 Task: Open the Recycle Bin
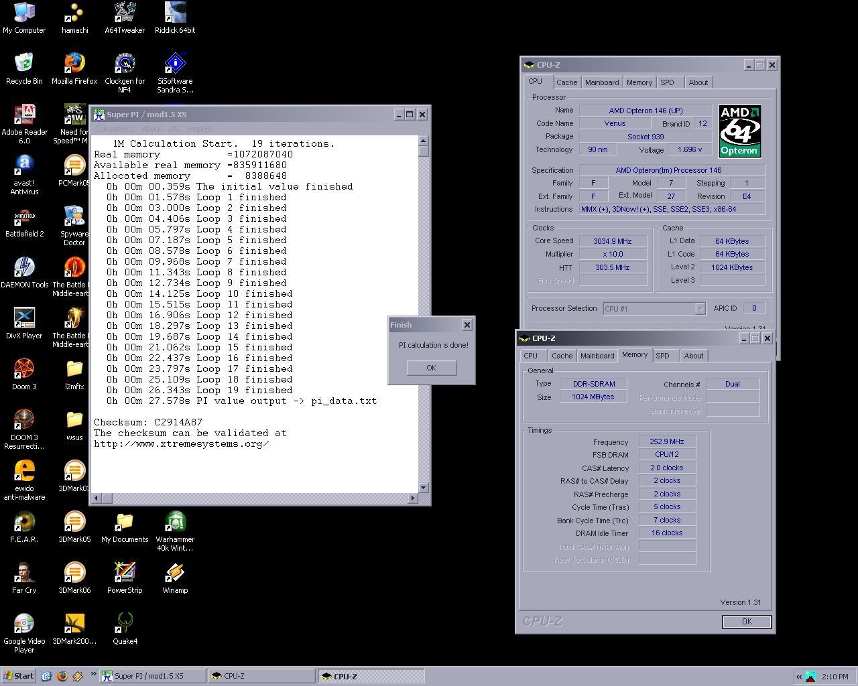(x=24, y=69)
